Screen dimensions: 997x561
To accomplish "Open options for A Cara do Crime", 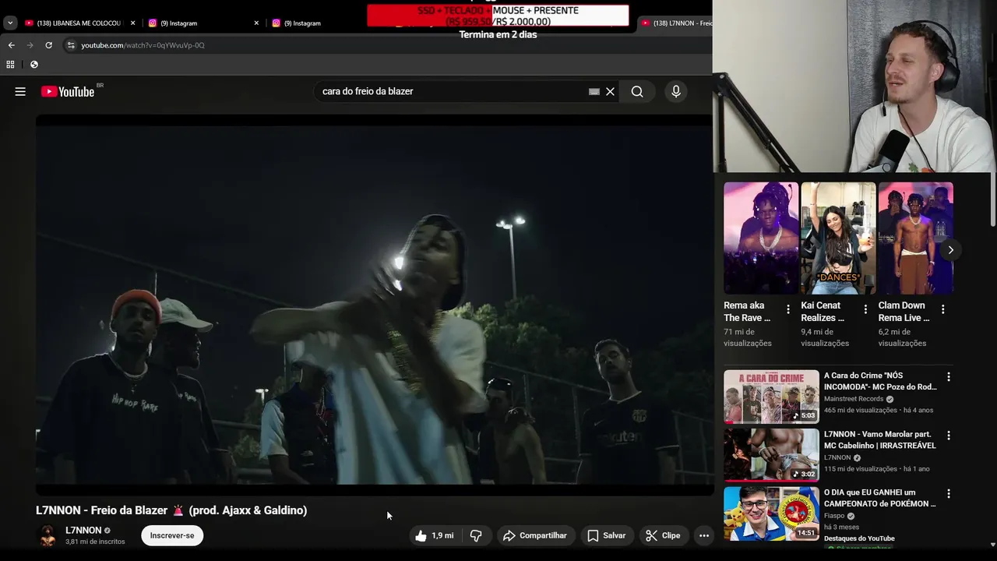I will coord(948,377).
